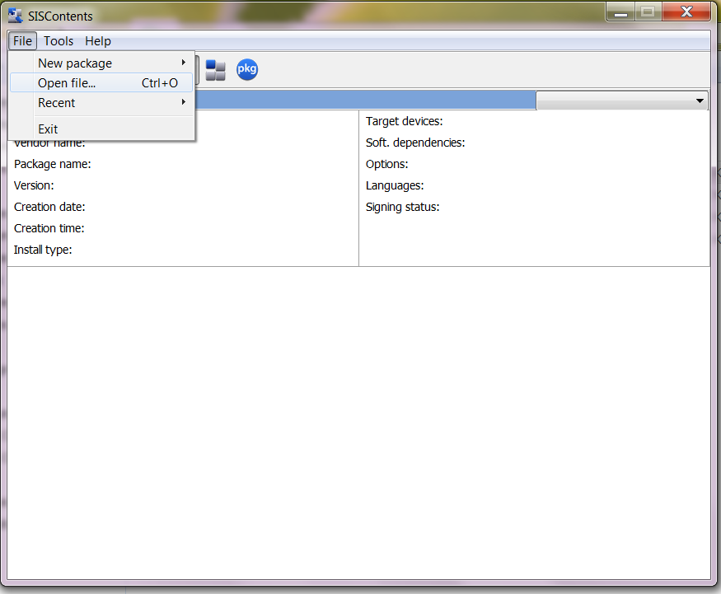Expand the Recent files submenu
The image size is (721, 594).
point(101,103)
